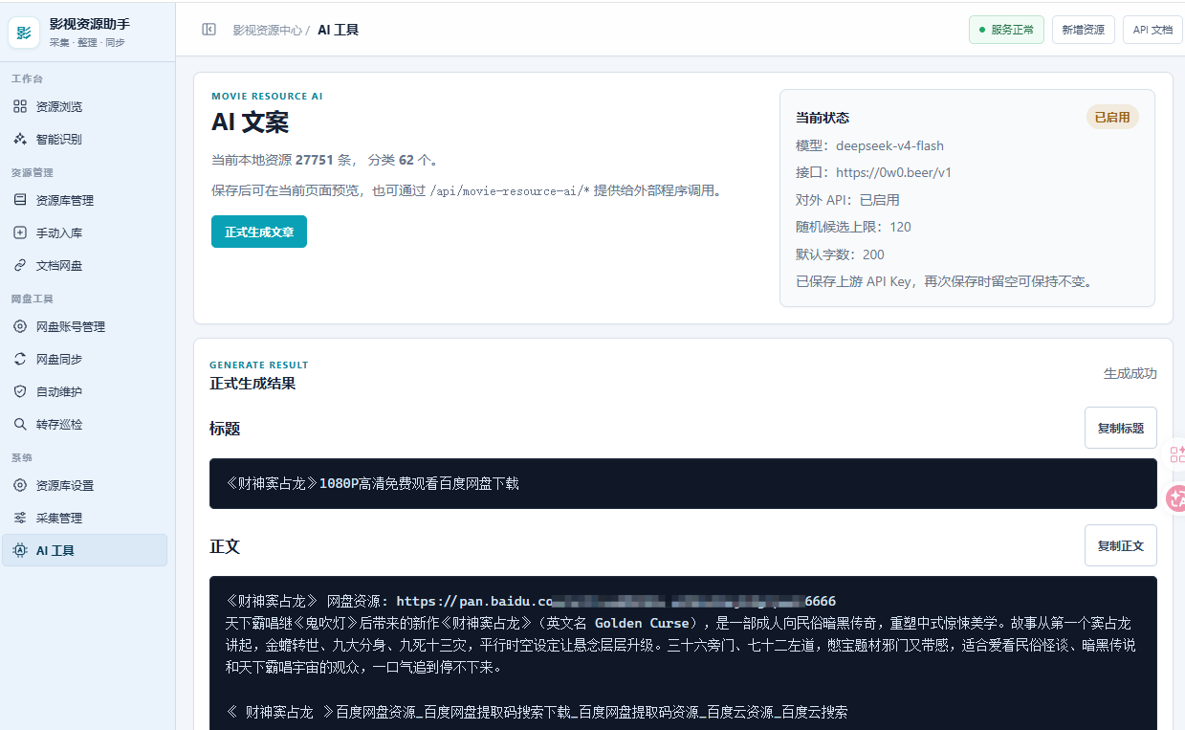The width and height of the screenshot is (1185, 730).
Task: Click the 采集管理 sliders icon
Action: click(x=20, y=518)
